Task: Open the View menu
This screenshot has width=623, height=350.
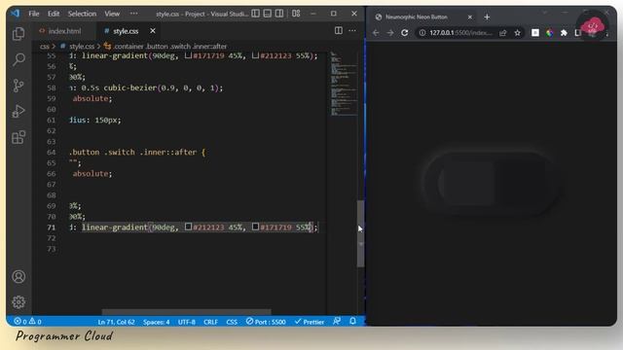Action: (112, 14)
